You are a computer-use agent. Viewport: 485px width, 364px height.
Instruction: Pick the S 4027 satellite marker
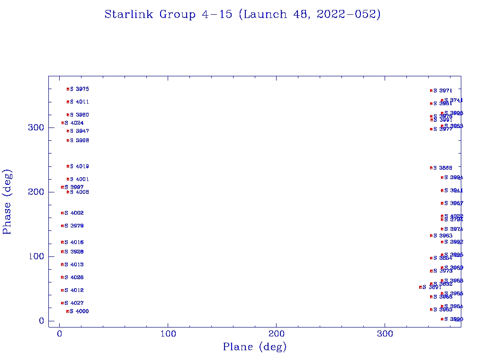[x=63, y=303]
